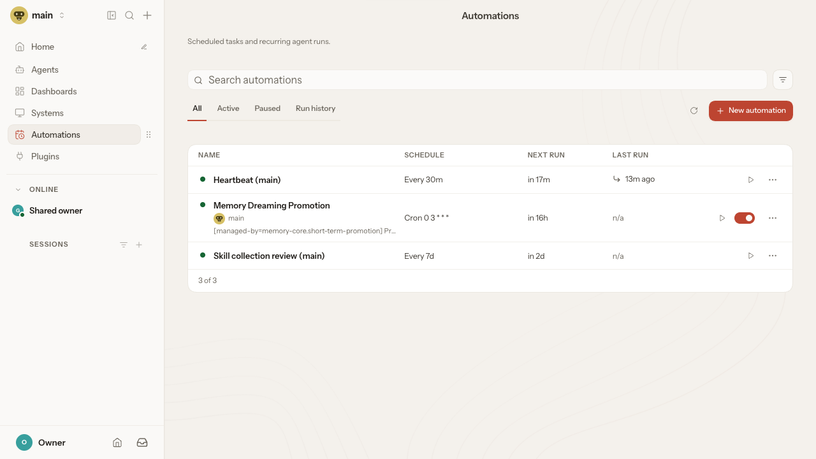816x459 pixels.
Task: Switch to the All tab
Action: click(197, 108)
